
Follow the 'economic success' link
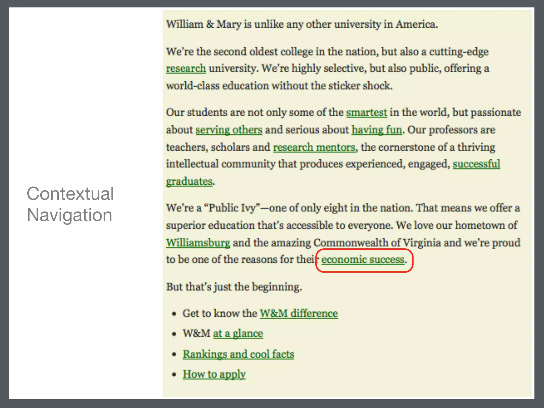(x=363, y=260)
